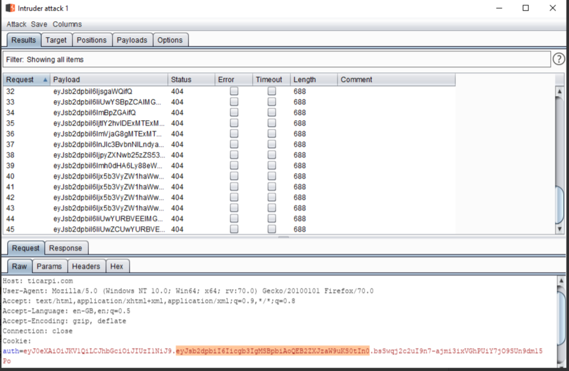Open the Positions tab
Viewport: 569px width, 371px height.
tap(92, 39)
